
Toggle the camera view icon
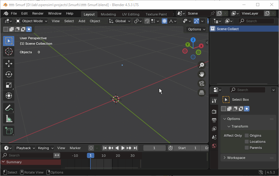pos(202,83)
